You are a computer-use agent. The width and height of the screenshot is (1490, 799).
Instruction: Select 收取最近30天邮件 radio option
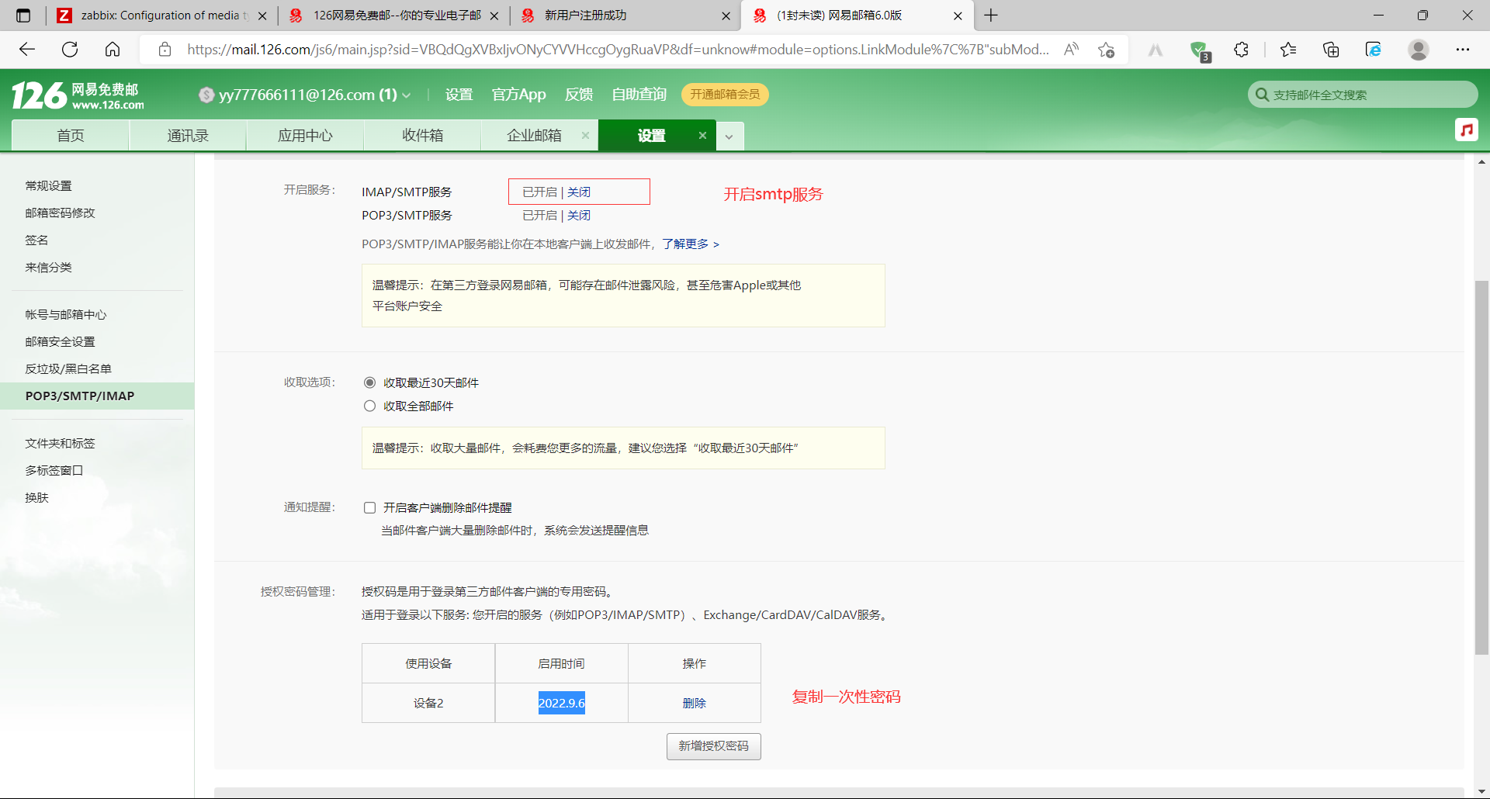(370, 382)
